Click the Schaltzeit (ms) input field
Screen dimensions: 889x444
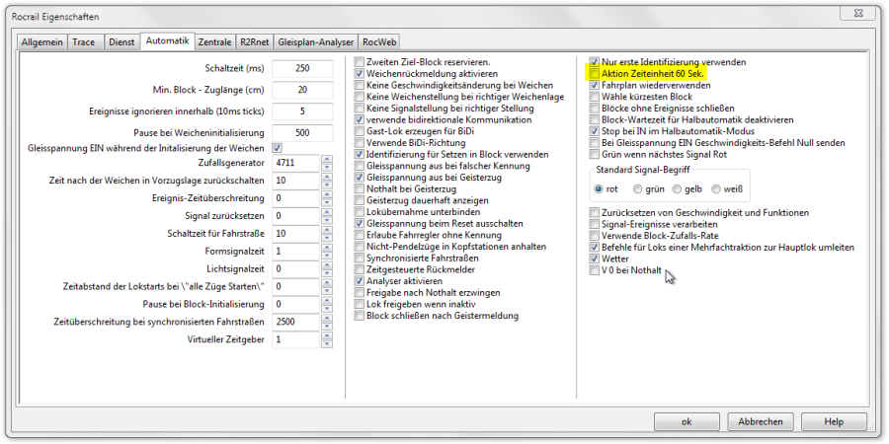303,68
